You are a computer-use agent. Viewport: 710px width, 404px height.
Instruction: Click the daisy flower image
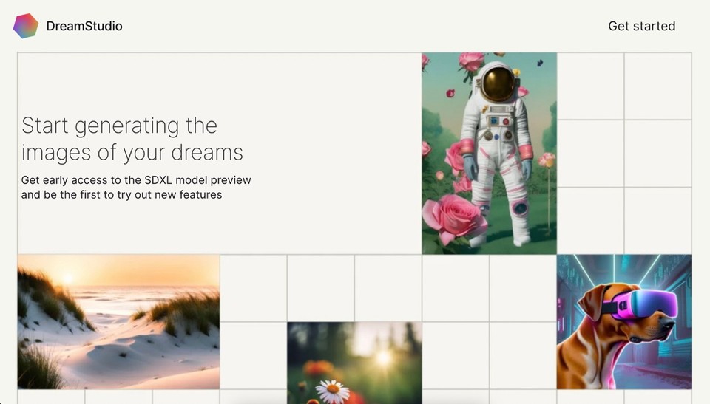(354, 363)
